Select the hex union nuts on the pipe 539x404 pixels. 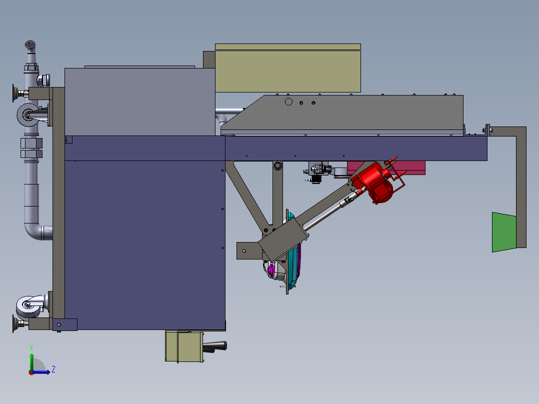pos(31,148)
